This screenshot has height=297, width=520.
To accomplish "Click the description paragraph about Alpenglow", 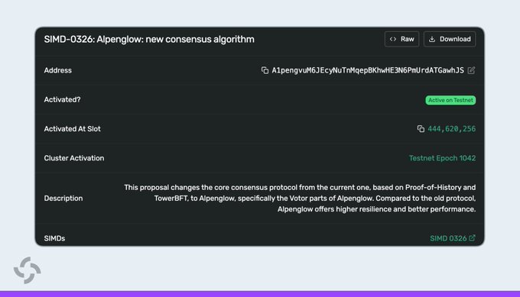I will click(x=300, y=199).
